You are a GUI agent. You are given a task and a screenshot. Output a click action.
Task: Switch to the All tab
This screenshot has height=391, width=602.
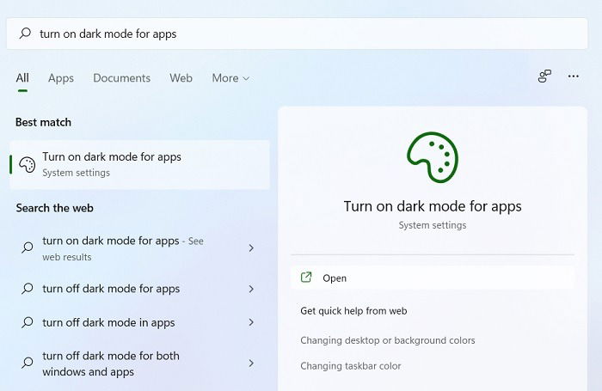[x=22, y=78]
